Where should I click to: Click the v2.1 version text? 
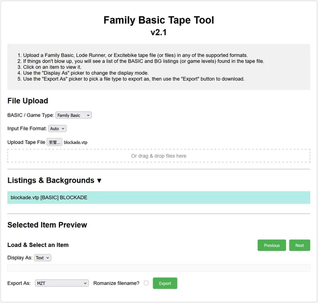tap(159, 33)
